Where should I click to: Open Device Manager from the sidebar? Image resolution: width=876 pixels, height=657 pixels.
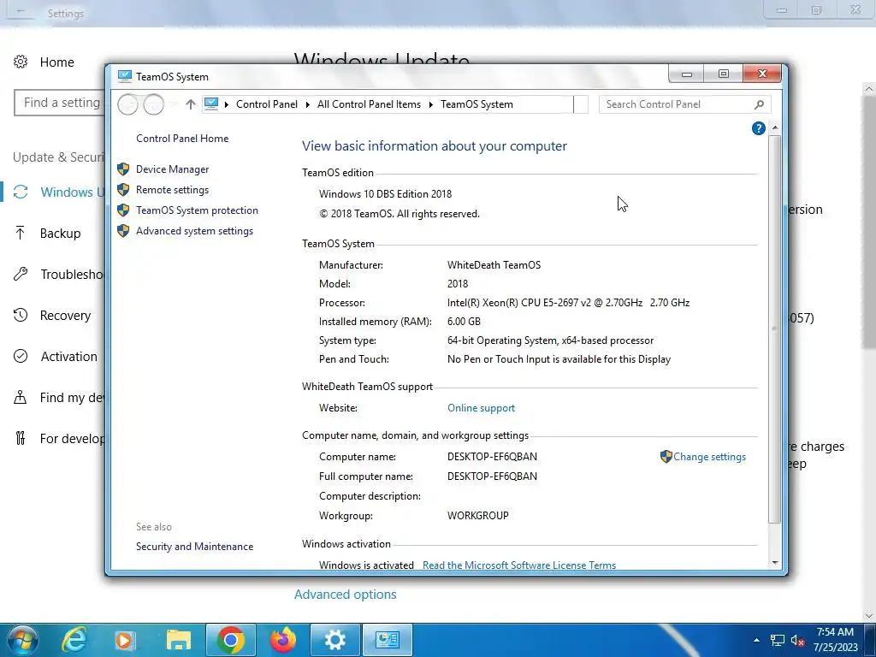pos(172,169)
